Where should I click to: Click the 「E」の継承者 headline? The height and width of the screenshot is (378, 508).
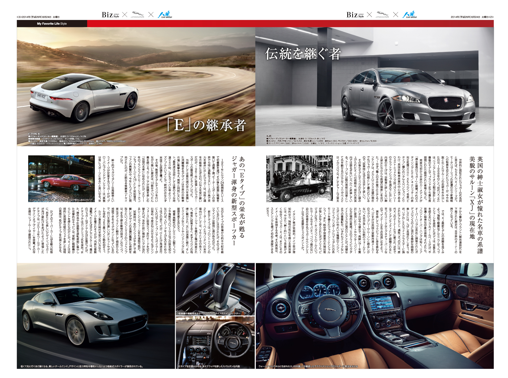click(206, 125)
